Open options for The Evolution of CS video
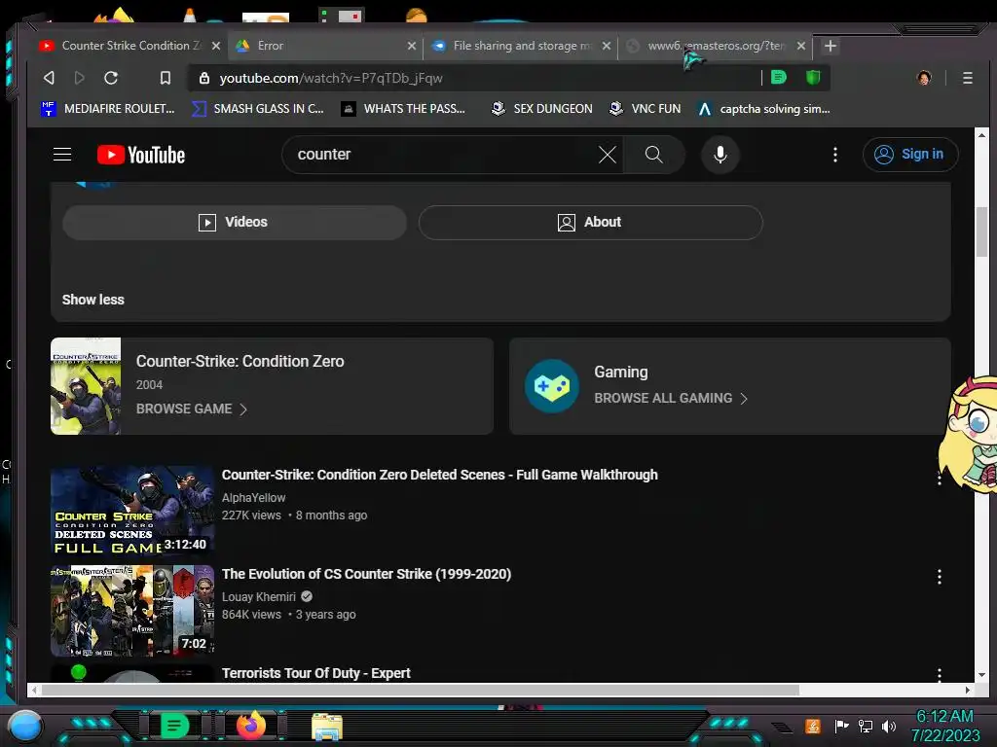997x747 pixels. tap(940, 577)
